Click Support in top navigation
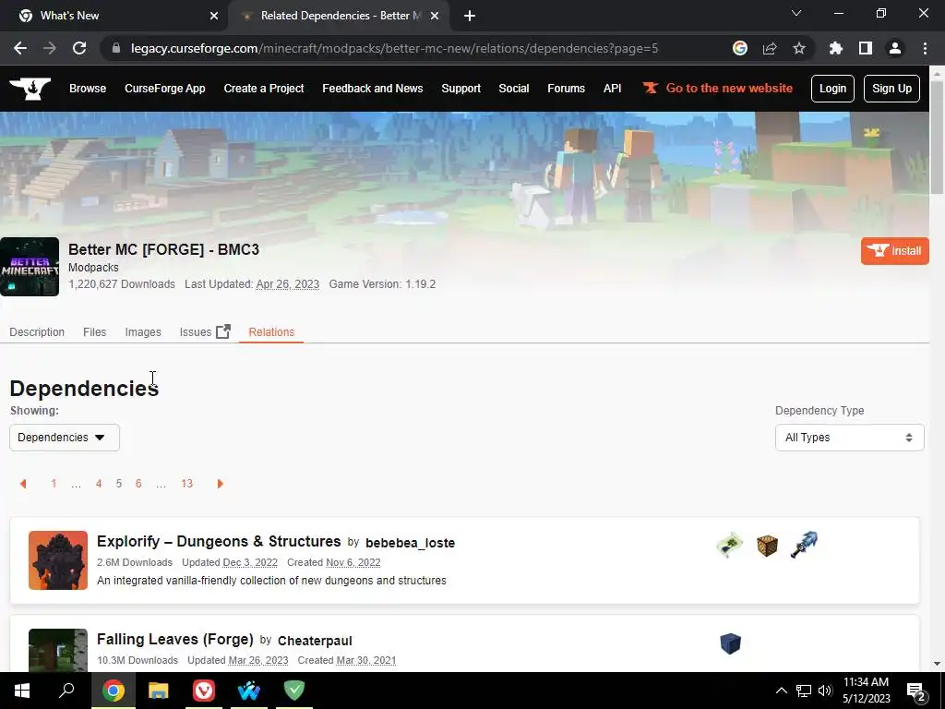Viewport: 945px width, 709px height. click(x=461, y=89)
